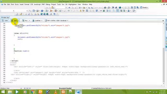This screenshot has height=94, width=167.
Task: Click the orange arrow icon in second toolbar
Action: tap(51, 11)
